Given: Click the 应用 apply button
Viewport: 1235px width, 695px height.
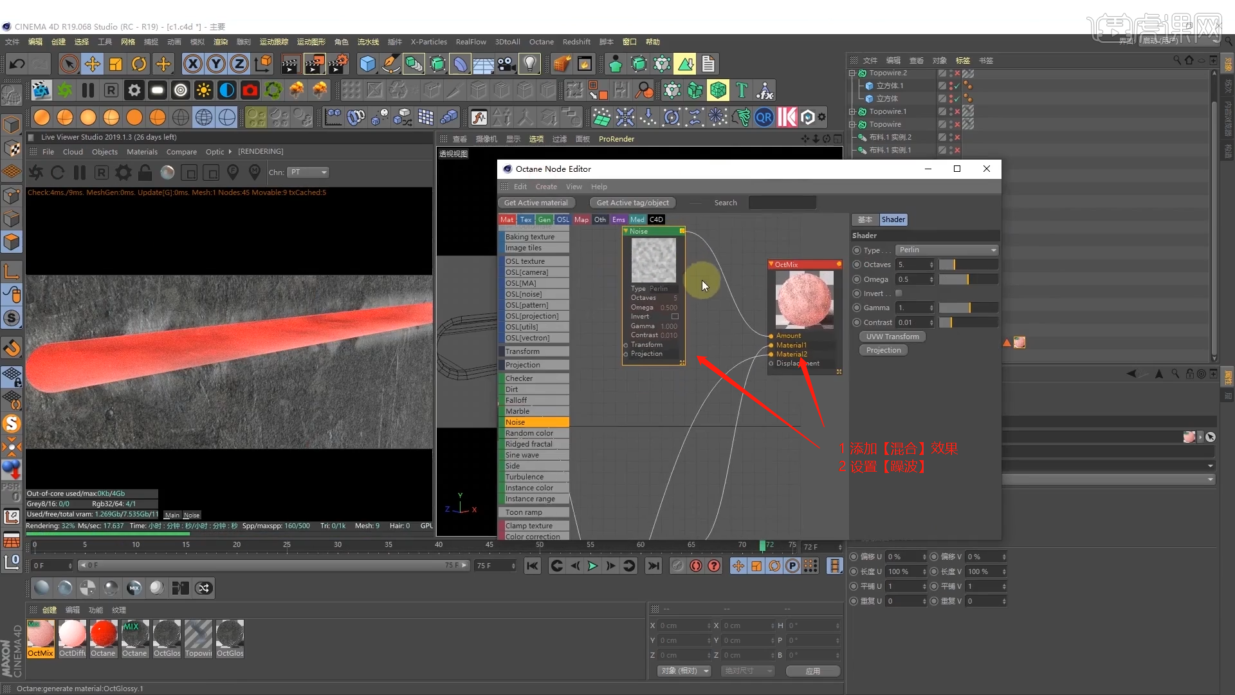Looking at the screenshot, I should point(813,671).
